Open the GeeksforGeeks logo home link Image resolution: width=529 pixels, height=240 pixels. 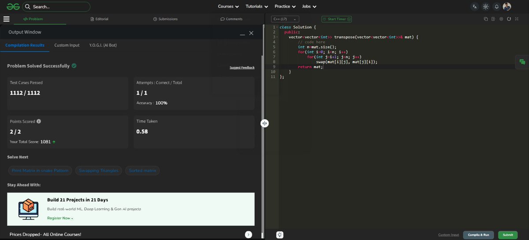point(13,7)
